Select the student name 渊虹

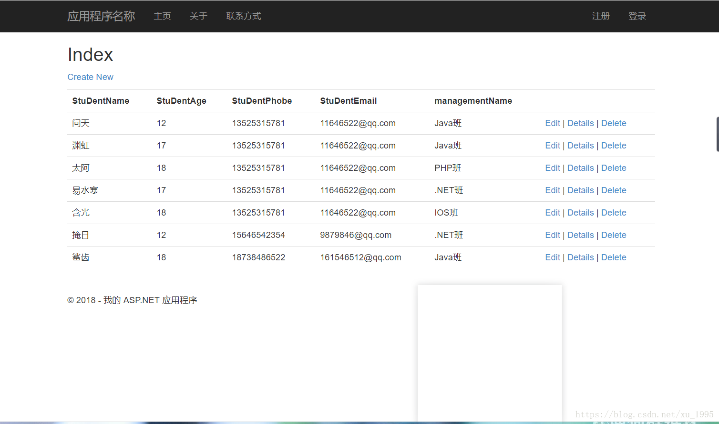81,146
